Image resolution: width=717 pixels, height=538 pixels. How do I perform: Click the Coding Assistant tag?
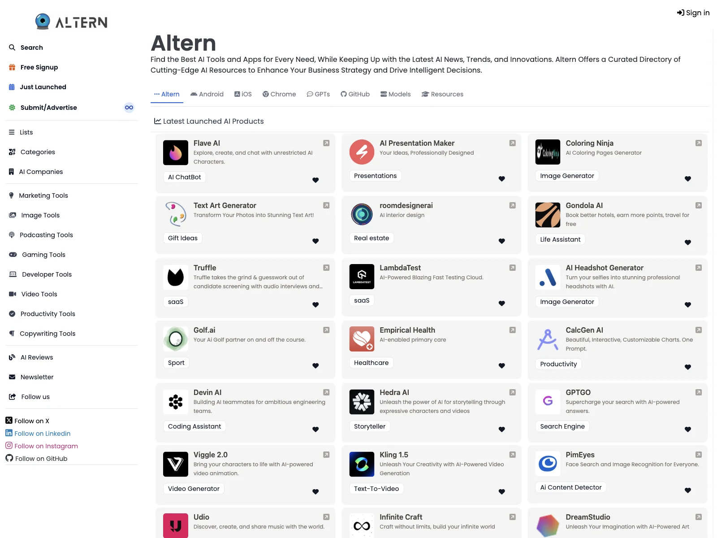[x=194, y=426]
